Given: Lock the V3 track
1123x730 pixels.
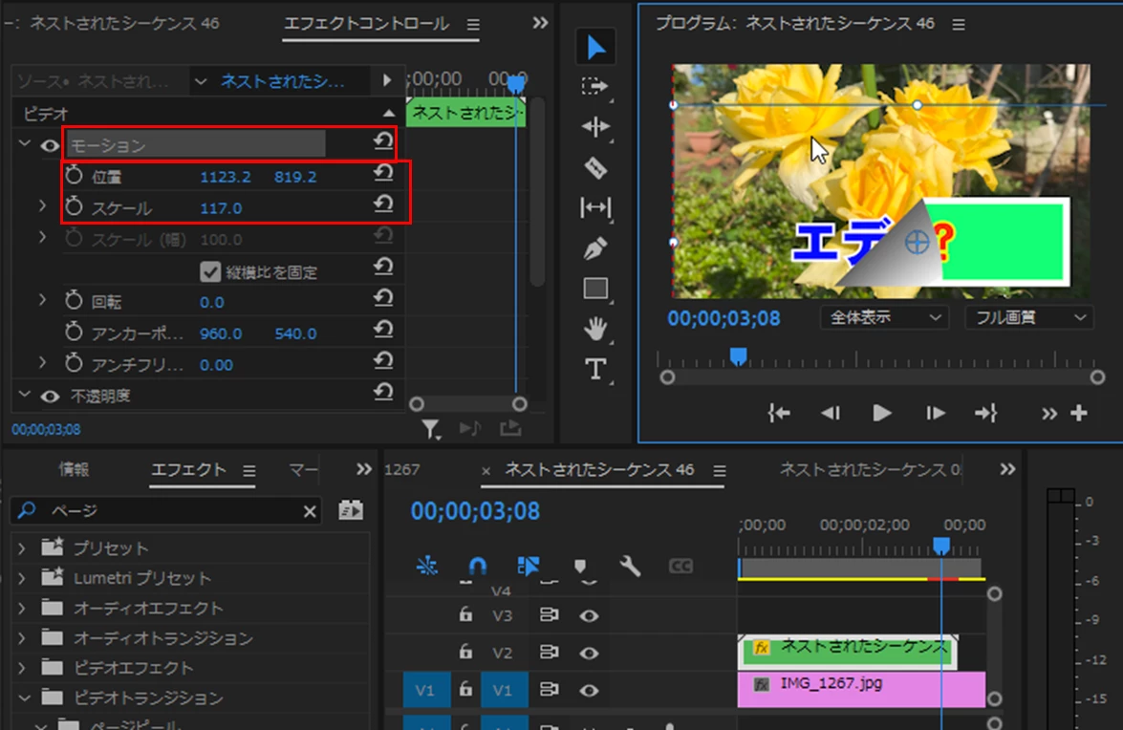Looking at the screenshot, I should click(465, 614).
